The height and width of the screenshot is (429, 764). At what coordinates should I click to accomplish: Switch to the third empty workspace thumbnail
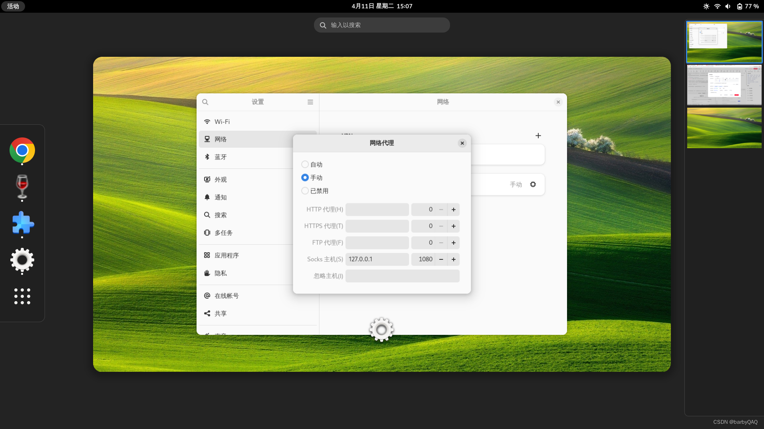(x=724, y=128)
